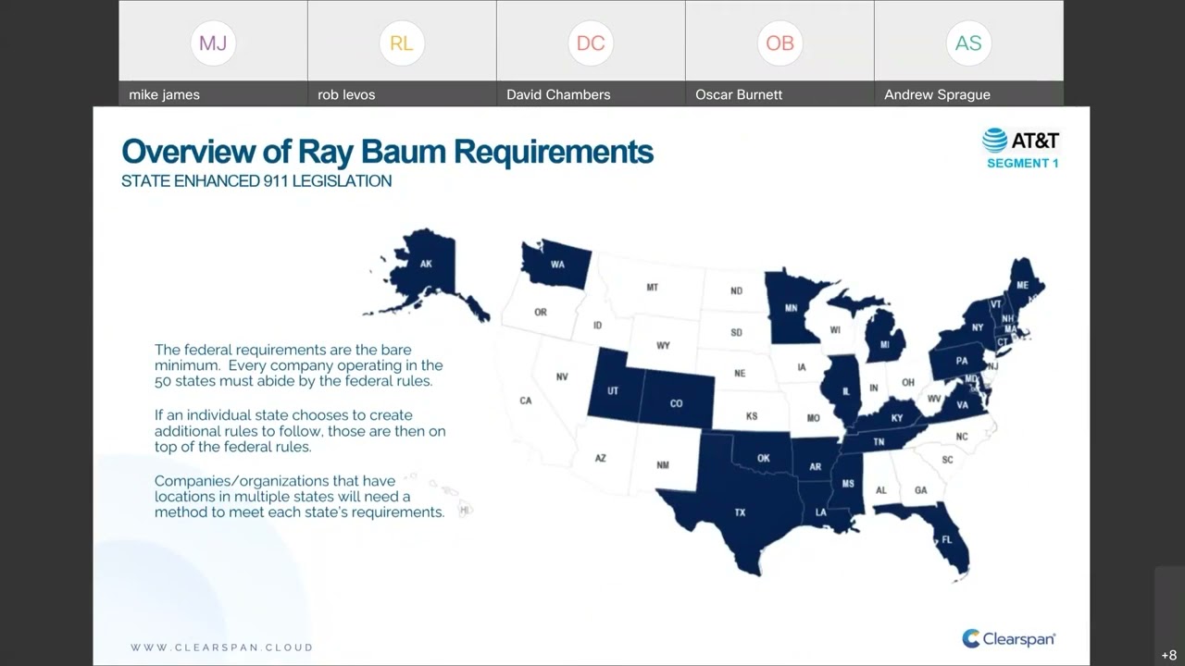Click the Pennsylvania (PA) state on map
Image resolution: width=1185 pixels, height=666 pixels.
click(x=962, y=361)
